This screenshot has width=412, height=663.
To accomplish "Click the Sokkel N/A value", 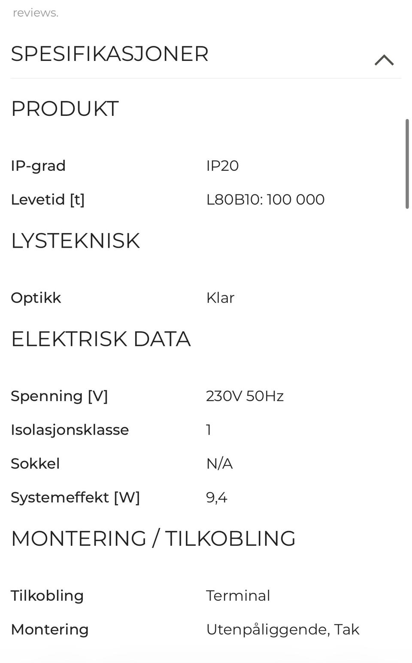I will 219,464.
